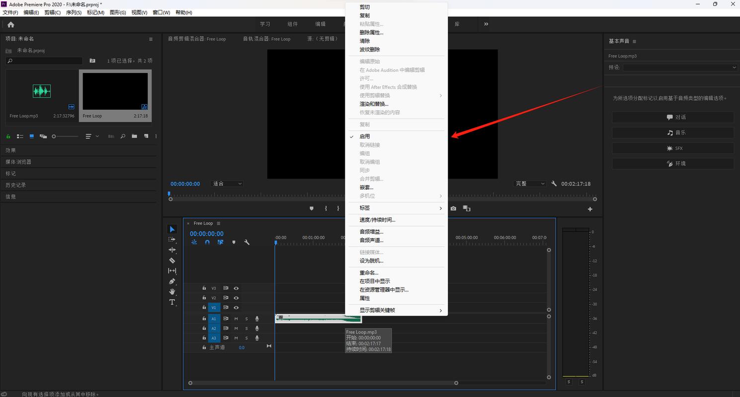Assign 音乐 audio type
The image size is (740, 397).
(673, 132)
